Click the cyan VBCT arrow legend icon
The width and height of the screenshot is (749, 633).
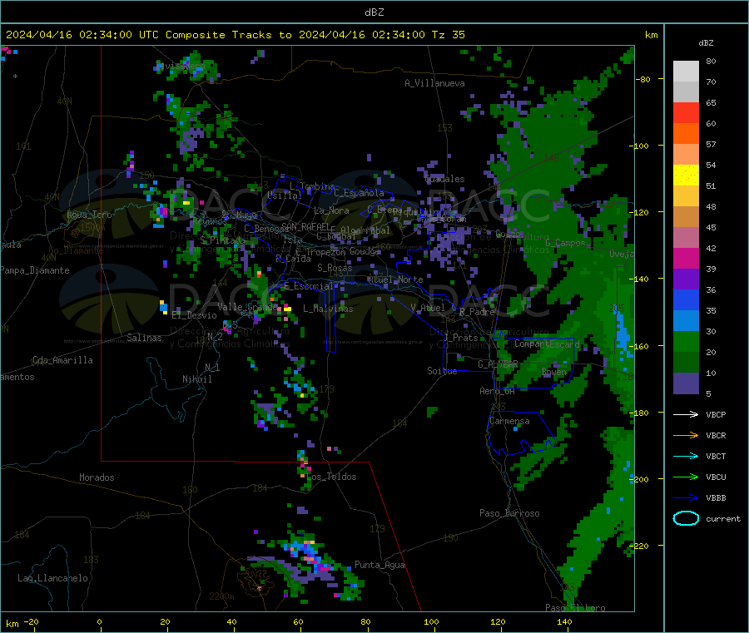686,457
